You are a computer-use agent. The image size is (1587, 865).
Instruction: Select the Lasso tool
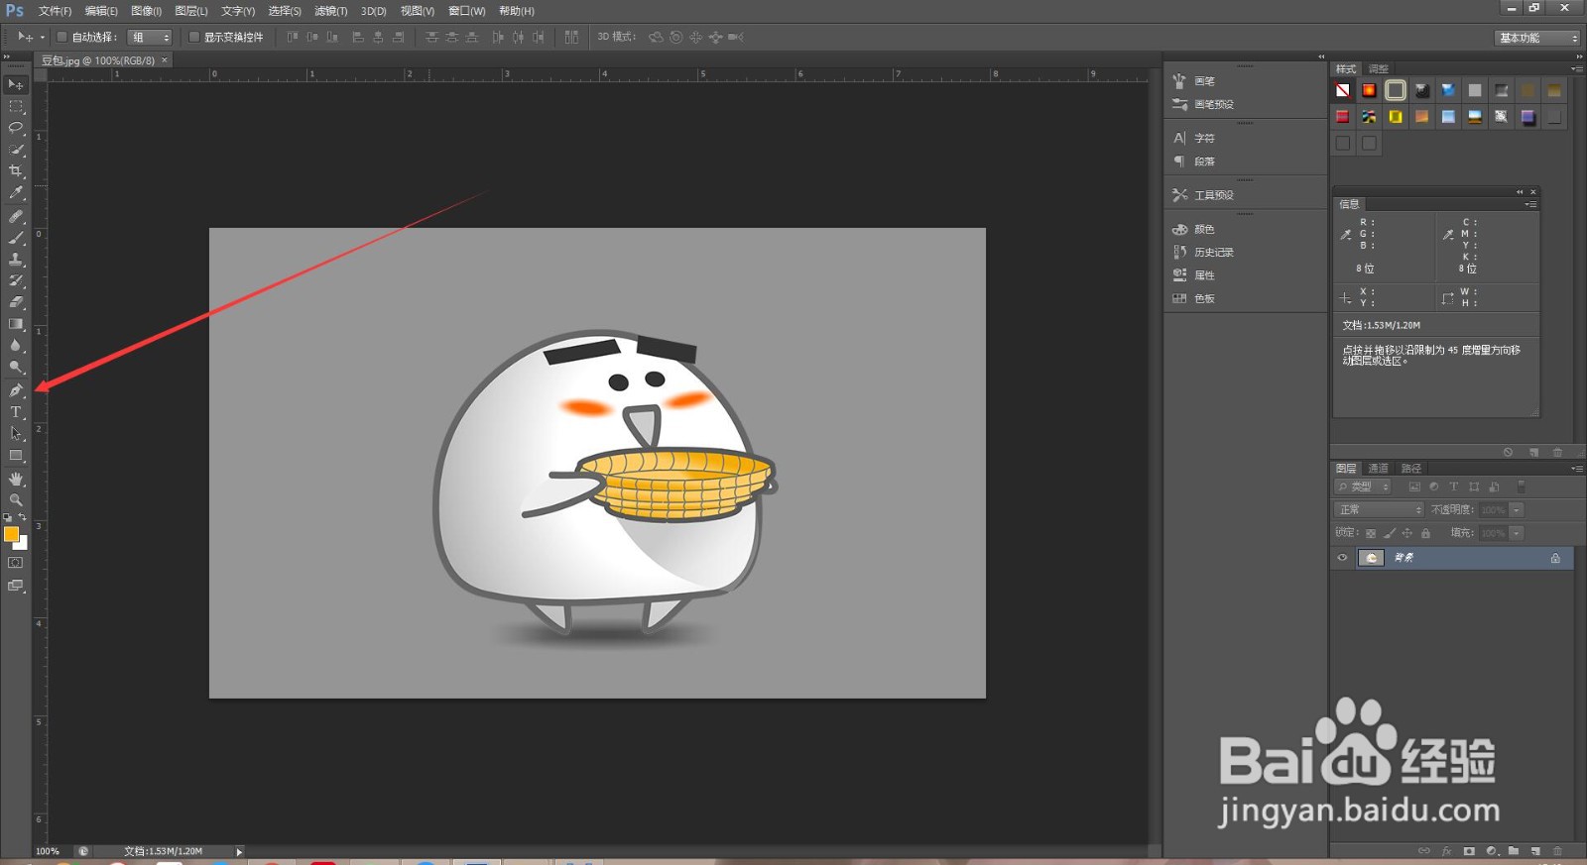[x=16, y=128]
